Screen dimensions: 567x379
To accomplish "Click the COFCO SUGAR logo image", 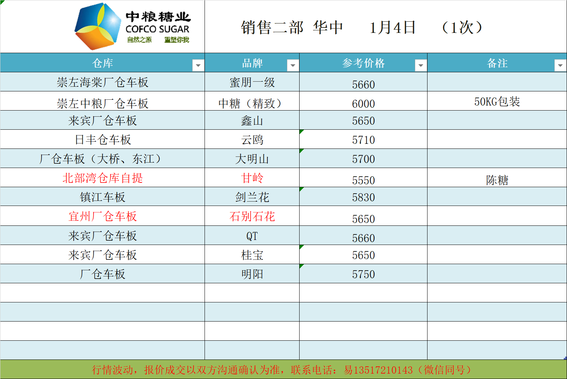I will point(132,27).
